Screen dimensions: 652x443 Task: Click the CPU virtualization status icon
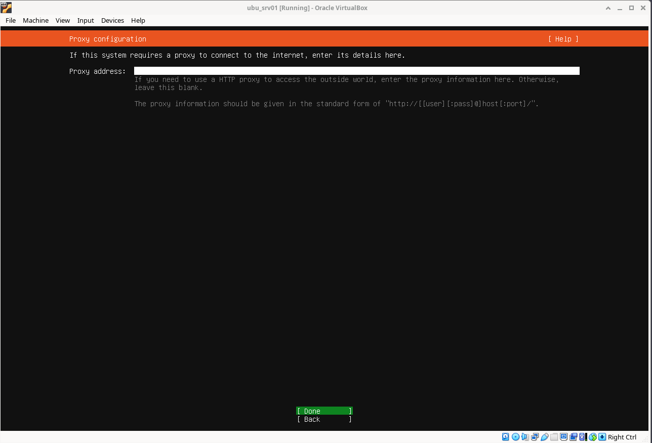coord(583,437)
